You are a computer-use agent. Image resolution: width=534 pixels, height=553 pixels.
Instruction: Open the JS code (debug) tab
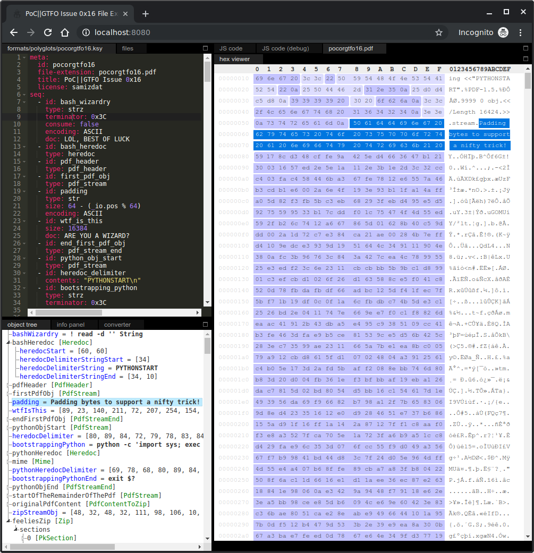click(285, 48)
